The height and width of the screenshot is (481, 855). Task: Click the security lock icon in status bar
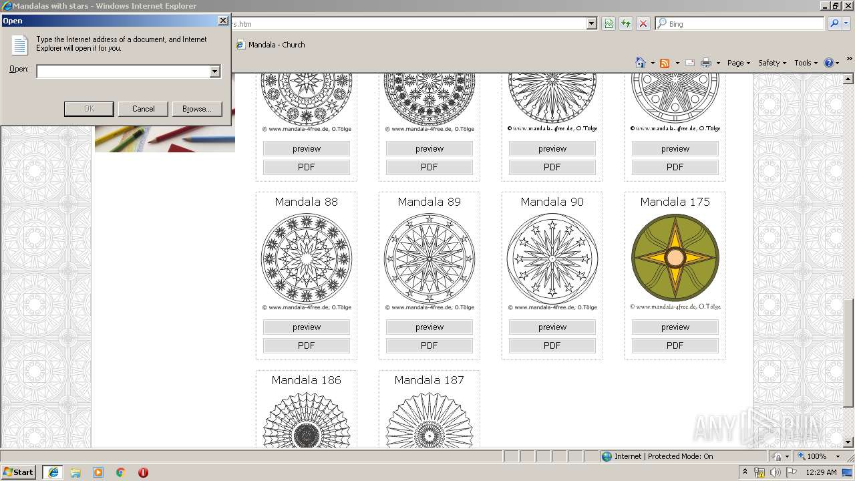pos(777,456)
